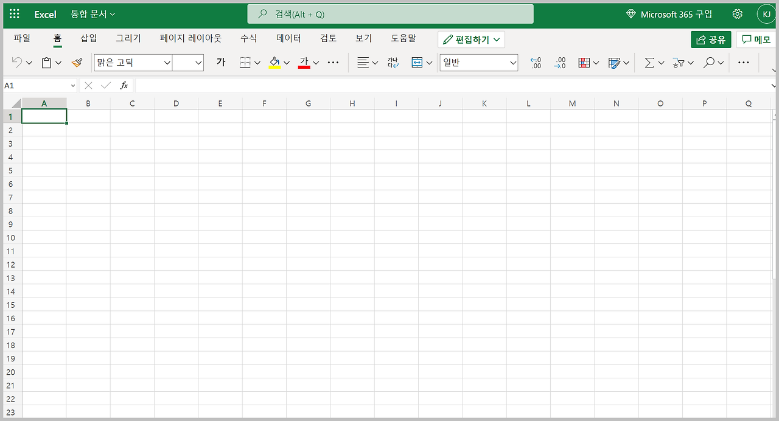
Task: Select column header D
Action: click(176, 103)
